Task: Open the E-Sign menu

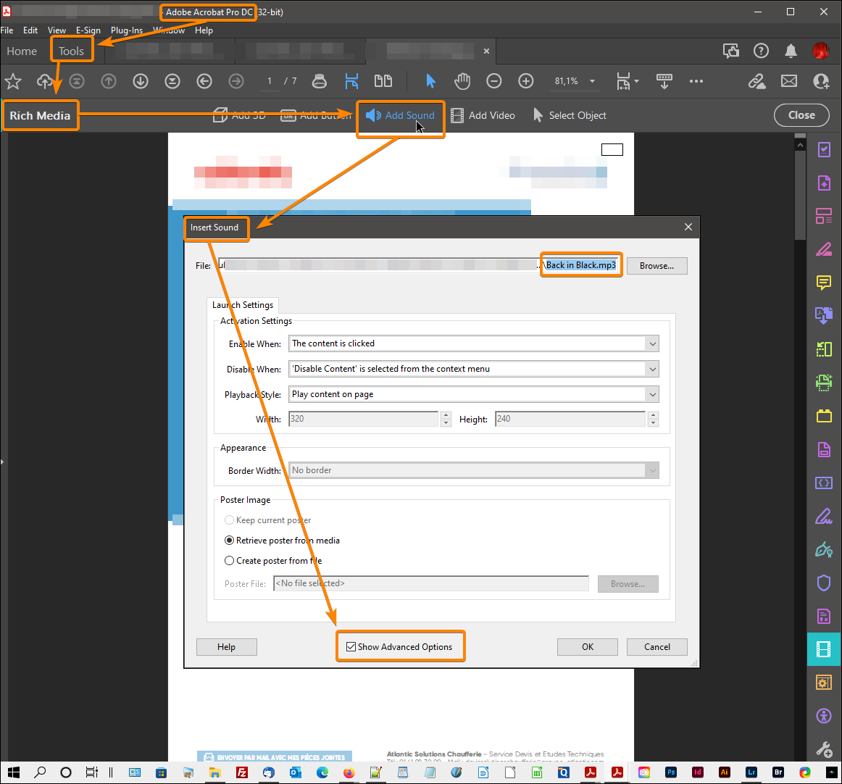Action: 88,30
